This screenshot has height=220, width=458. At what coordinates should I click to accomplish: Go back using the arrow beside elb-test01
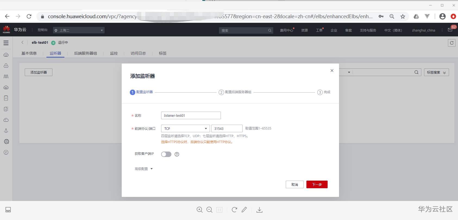click(23, 42)
